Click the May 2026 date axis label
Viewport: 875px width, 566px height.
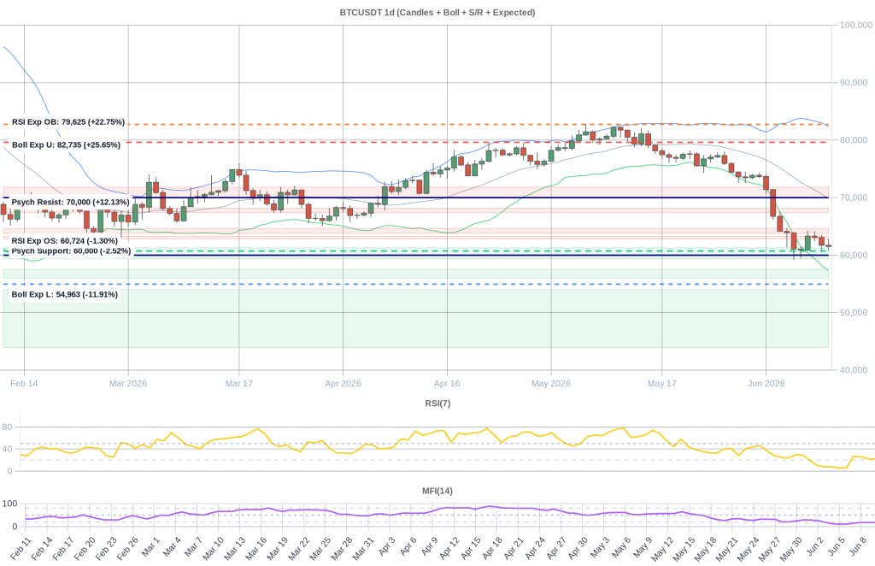[551, 384]
